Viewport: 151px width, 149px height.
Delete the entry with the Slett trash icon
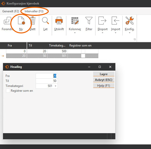coord(33,21)
